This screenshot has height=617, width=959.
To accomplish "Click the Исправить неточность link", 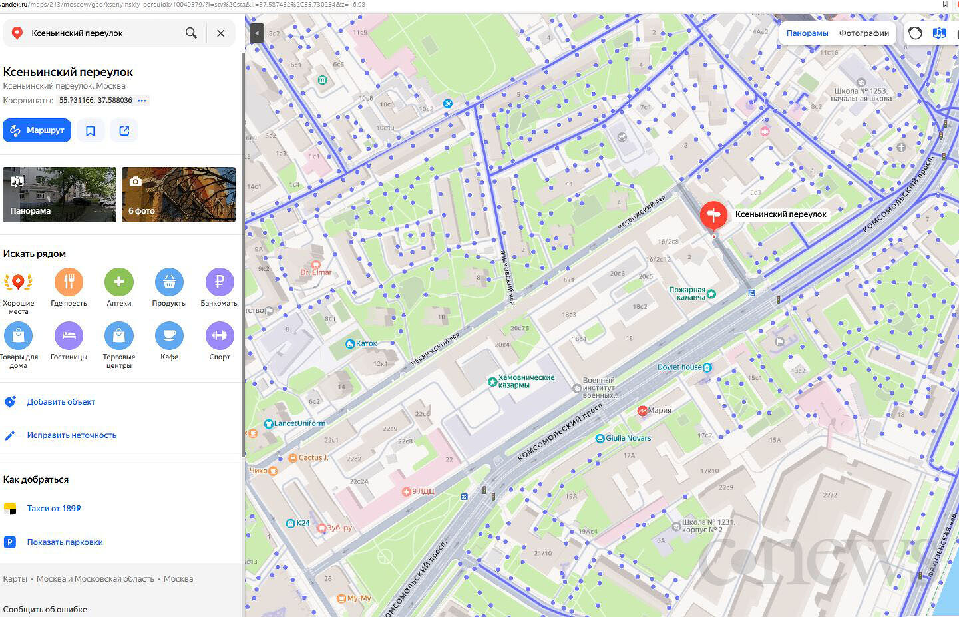I will (x=72, y=435).
